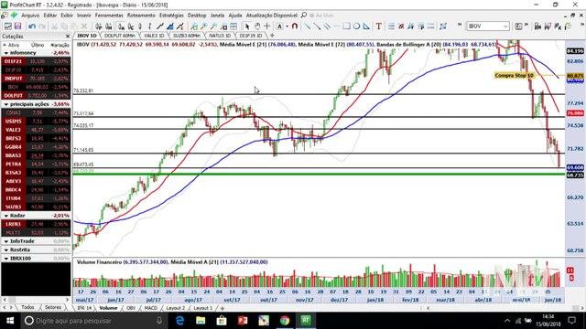Image resolution: width=586 pixels, height=329 pixels.
Task: Open the IBOV symbol combo box
Action: 488,27
